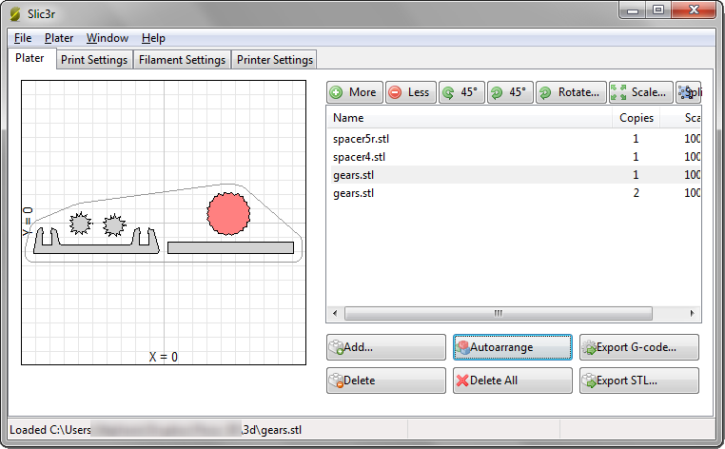Switch to the Filament Settings tab

[182, 60]
